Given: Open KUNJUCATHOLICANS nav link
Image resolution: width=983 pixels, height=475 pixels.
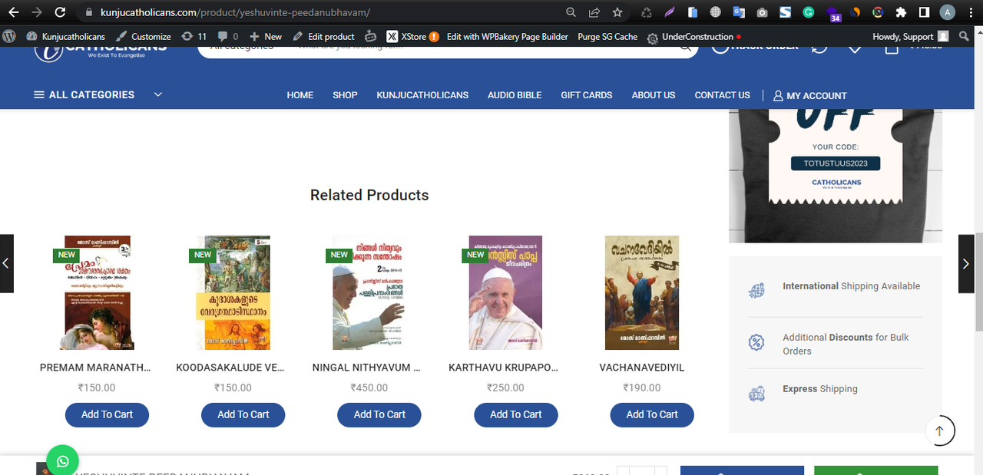Looking at the screenshot, I should coord(422,95).
